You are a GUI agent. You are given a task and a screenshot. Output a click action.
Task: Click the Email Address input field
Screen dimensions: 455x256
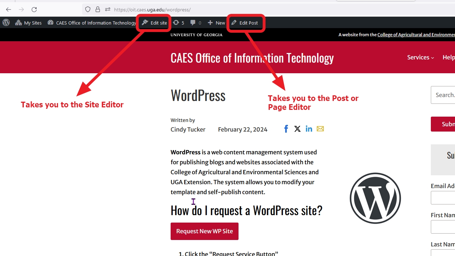[443, 198]
